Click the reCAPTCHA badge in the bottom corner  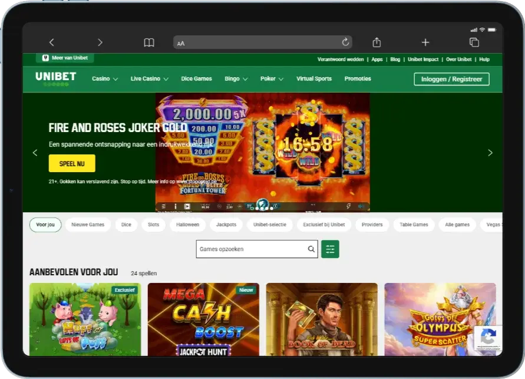click(x=488, y=338)
